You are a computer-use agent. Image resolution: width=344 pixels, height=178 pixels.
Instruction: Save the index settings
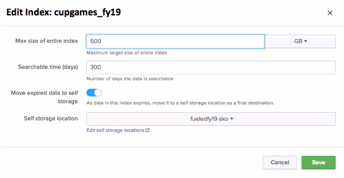[x=318, y=162]
